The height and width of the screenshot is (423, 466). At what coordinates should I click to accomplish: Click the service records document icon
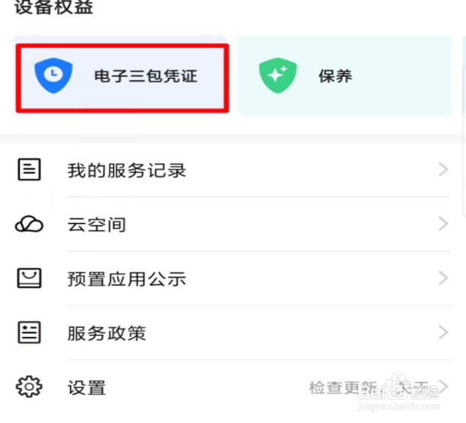tap(29, 170)
